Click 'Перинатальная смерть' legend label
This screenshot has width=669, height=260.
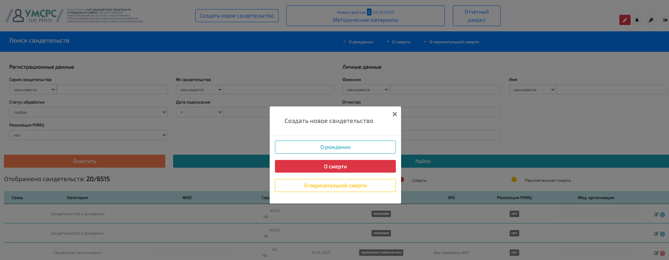tap(547, 180)
